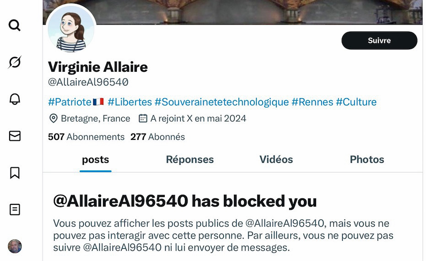Click your account avatar in sidebar

click(x=15, y=246)
